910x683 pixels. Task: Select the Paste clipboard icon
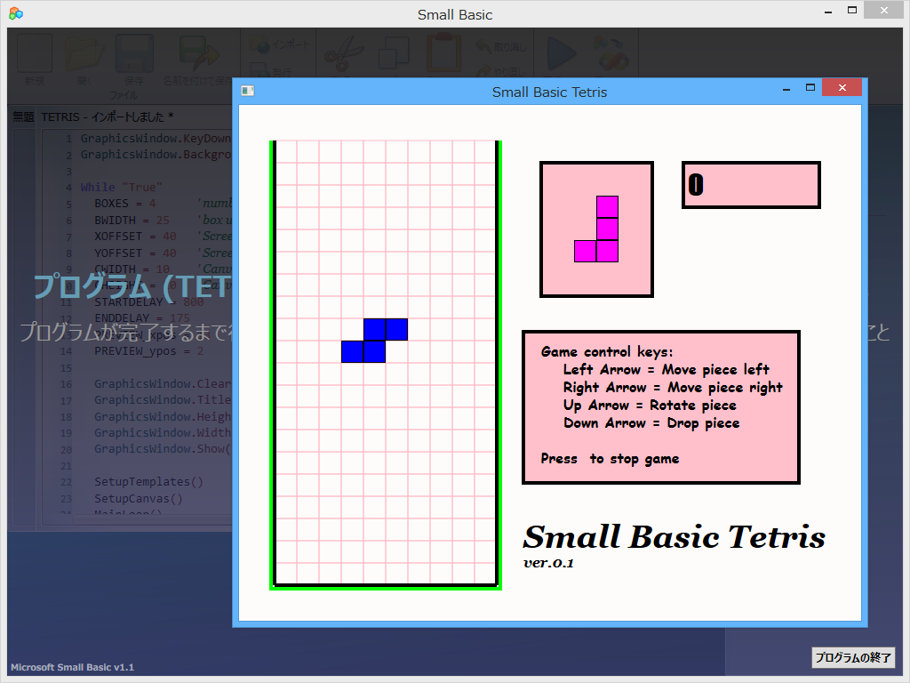coord(444,53)
